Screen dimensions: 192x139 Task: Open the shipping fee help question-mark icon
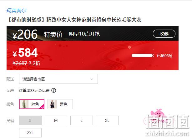point(54,90)
